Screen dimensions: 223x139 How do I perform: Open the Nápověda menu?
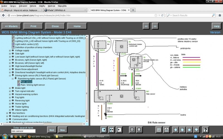click(62, 6)
